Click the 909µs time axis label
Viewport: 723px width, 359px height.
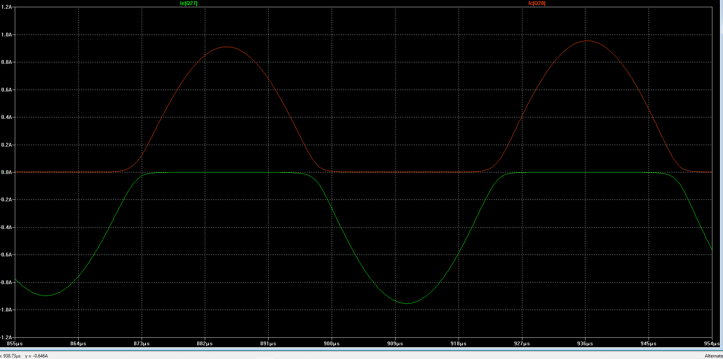[x=395, y=343]
